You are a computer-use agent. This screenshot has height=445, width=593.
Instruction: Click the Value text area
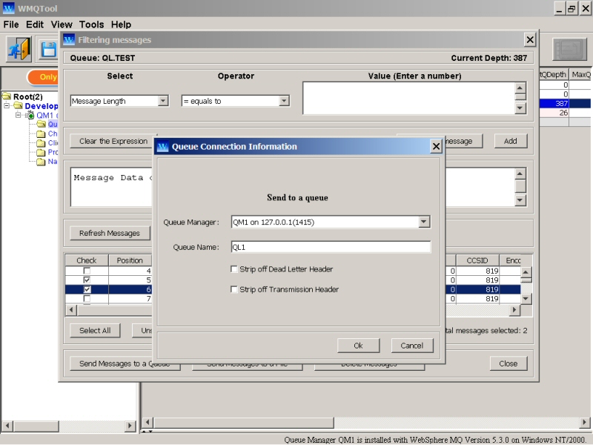click(x=409, y=98)
